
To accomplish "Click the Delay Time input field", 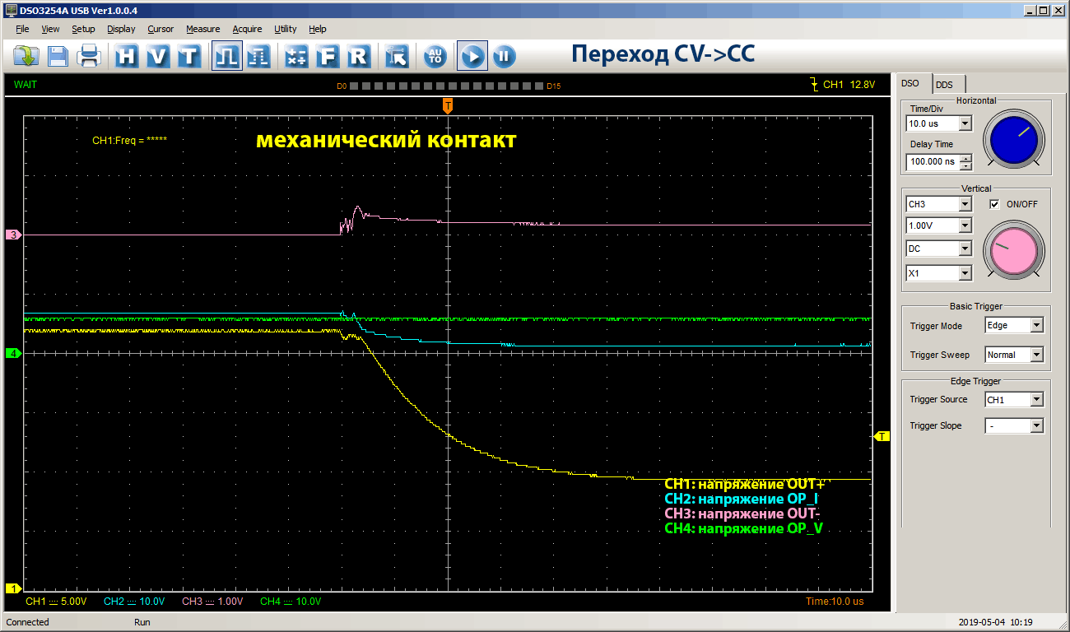I will (x=933, y=162).
